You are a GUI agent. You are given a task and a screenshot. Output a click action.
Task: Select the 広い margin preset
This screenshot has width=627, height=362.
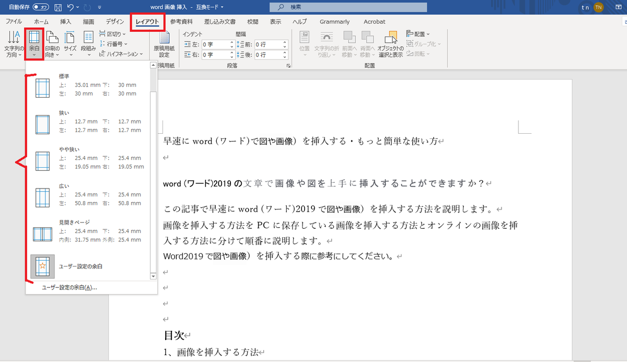coord(89,195)
